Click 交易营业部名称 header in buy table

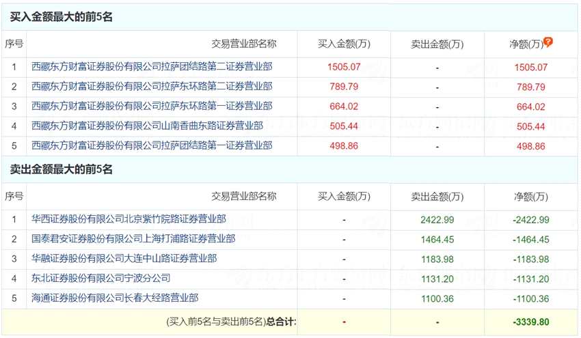click(x=244, y=44)
